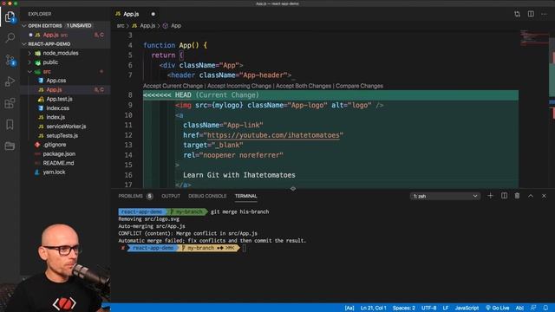Close the terminal panel

pyautogui.click(x=544, y=196)
